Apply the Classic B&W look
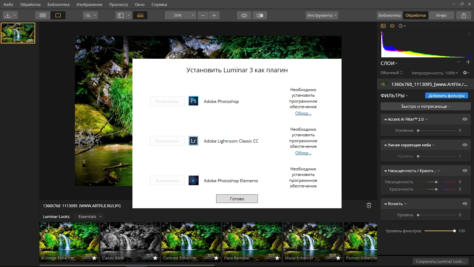Image resolution: width=474 pixels, height=267 pixels. [130, 242]
